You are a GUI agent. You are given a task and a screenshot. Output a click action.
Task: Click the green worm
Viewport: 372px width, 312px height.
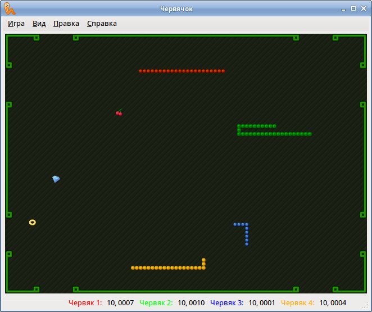point(274,134)
